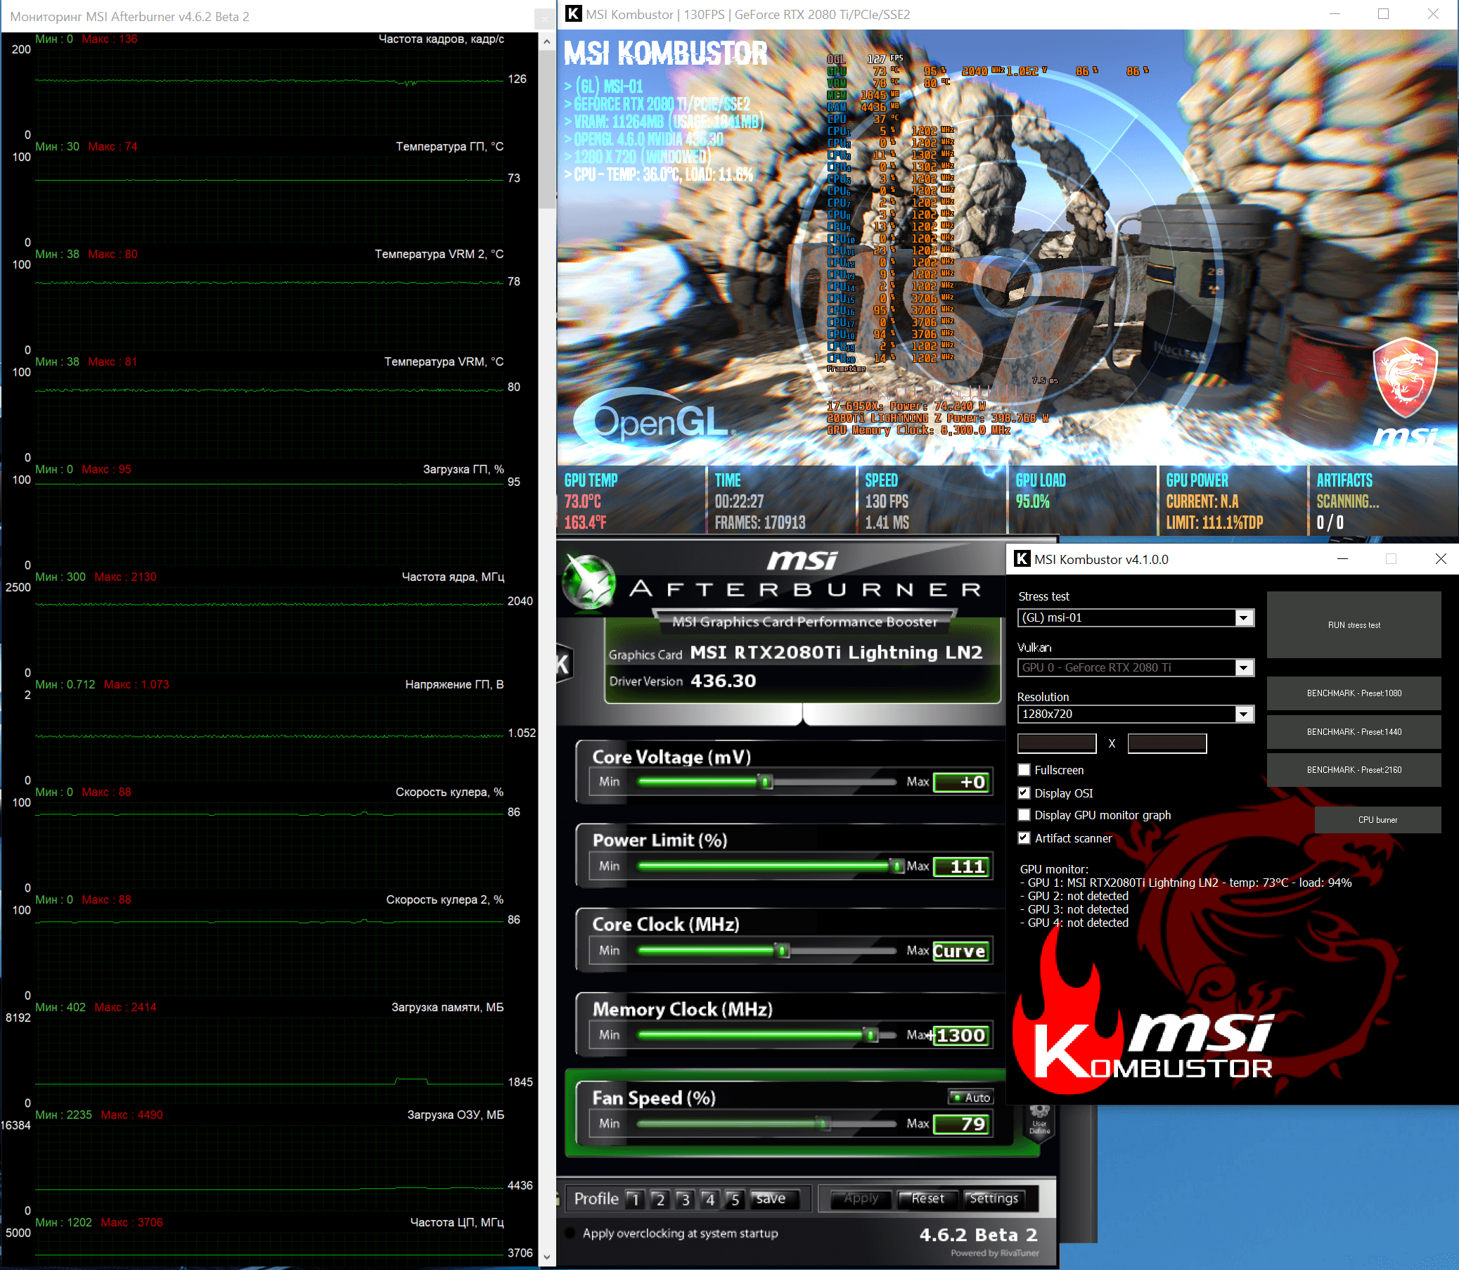
Task: Open Afterburner Settings
Action: tap(994, 1198)
